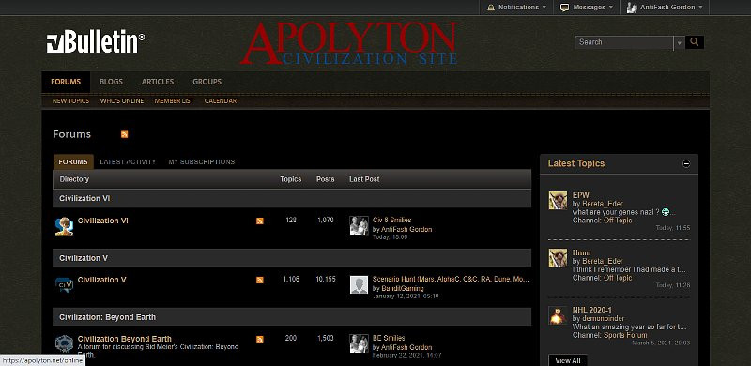Click avatar beside Civ 6 Smilies post
Image resolution: width=751 pixels, height=366 pixels.
(x=359, y=225)
